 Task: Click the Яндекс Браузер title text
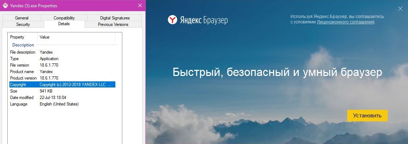pos(204,20)
